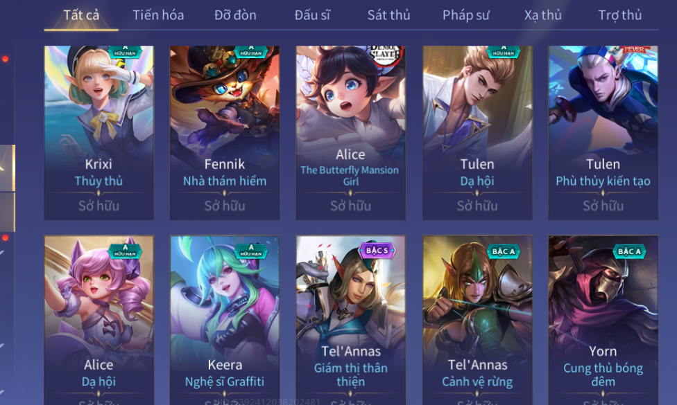677x405 pixels.
Task: Switch to the Đấu sĩ tab
Action: point(312,15)
